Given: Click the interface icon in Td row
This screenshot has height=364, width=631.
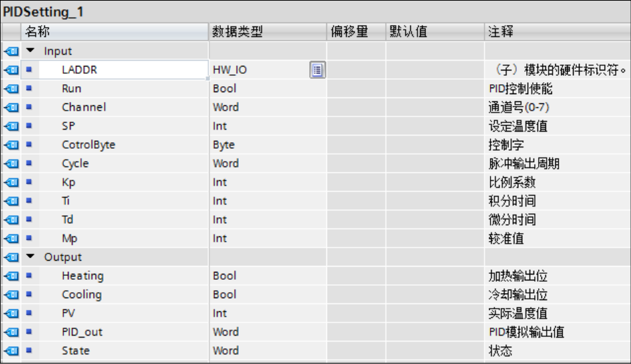Looking at the screenshot, I should point(11,219).
